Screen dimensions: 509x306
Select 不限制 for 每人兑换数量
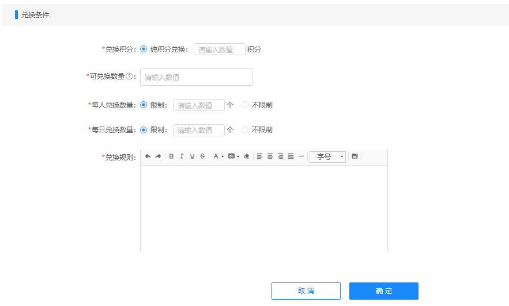tap(245, 105)
